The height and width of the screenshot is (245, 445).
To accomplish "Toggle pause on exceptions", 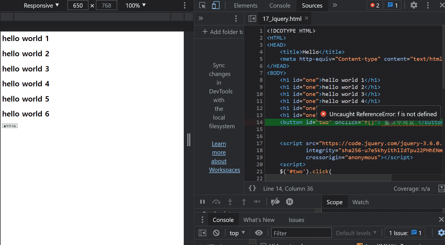I will coord(289,202).
